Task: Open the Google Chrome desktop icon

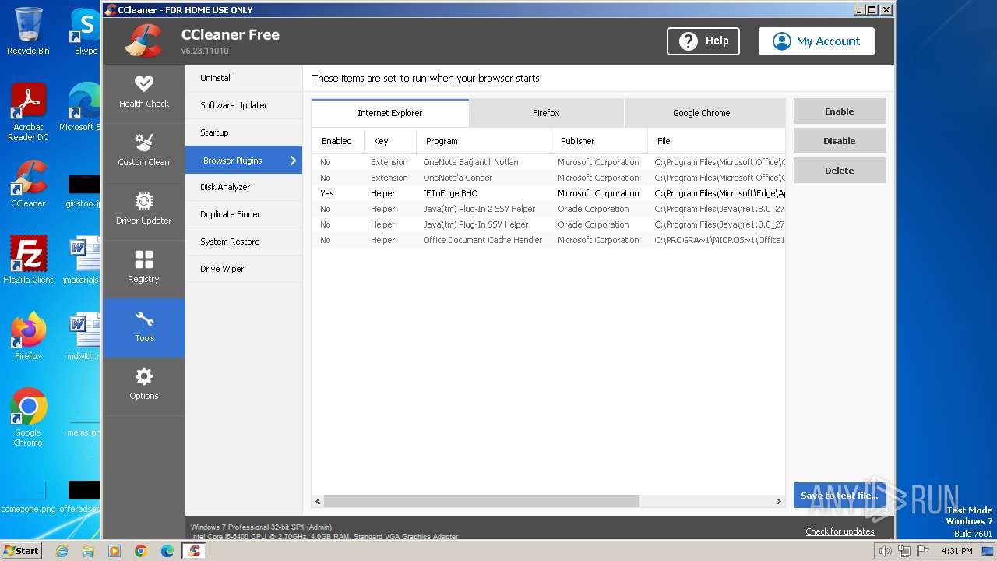Action: point(28,418)
